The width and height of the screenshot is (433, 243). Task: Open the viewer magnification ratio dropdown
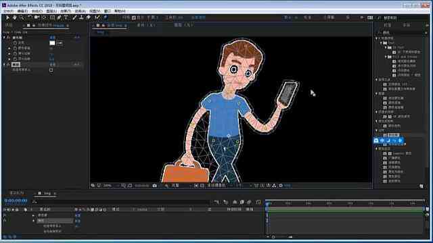pos(111,186)
